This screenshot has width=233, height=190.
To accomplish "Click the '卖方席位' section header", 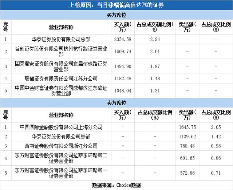I will 116,103.
